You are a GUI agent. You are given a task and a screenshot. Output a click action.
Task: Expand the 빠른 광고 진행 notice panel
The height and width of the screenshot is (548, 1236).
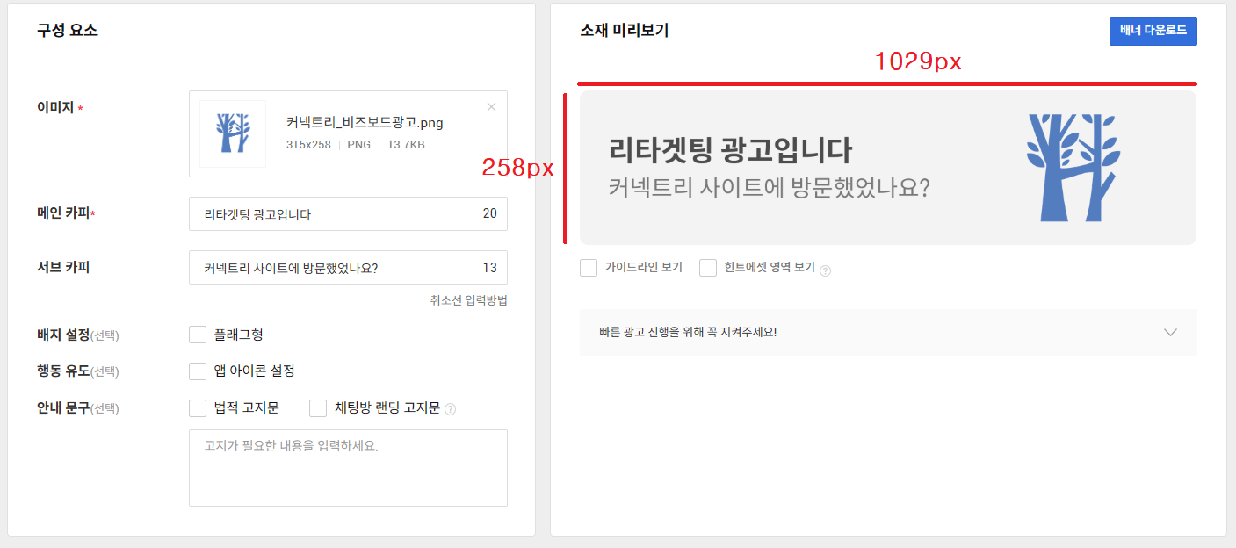coord(1170,333)
